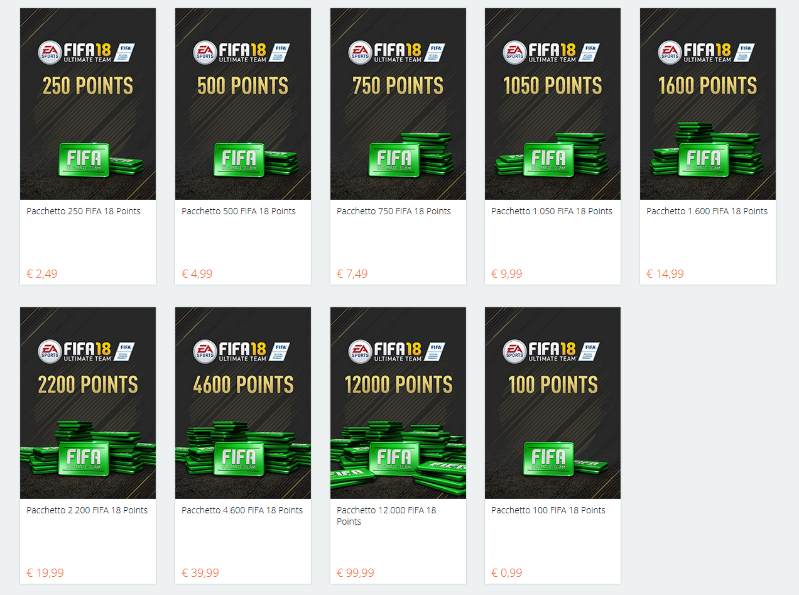Image resolution: width=799 pixels, height=595 pixels.
Task: Select the 1050 Points pack thumbnail
Action: 553,104
